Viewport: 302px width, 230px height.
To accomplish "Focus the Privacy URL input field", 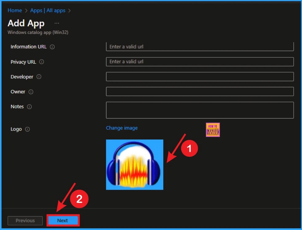I will (200, 62).
